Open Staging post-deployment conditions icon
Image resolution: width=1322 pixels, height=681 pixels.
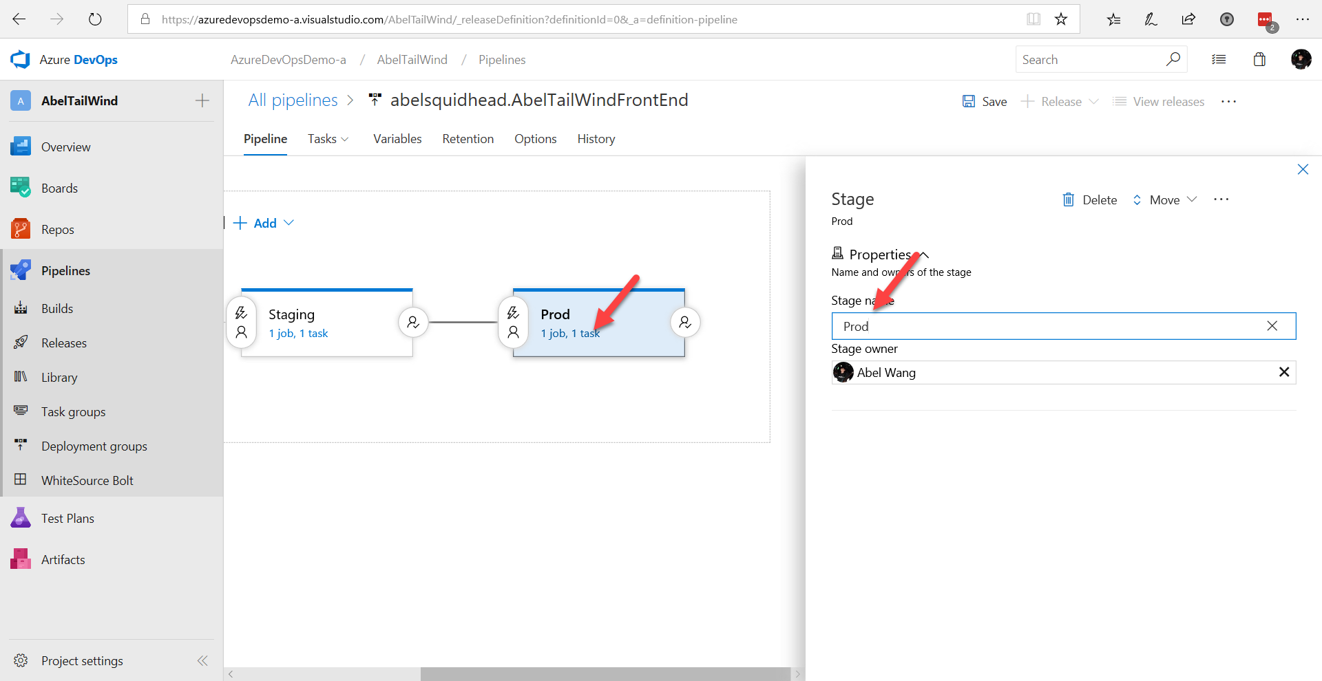point(413,322)
